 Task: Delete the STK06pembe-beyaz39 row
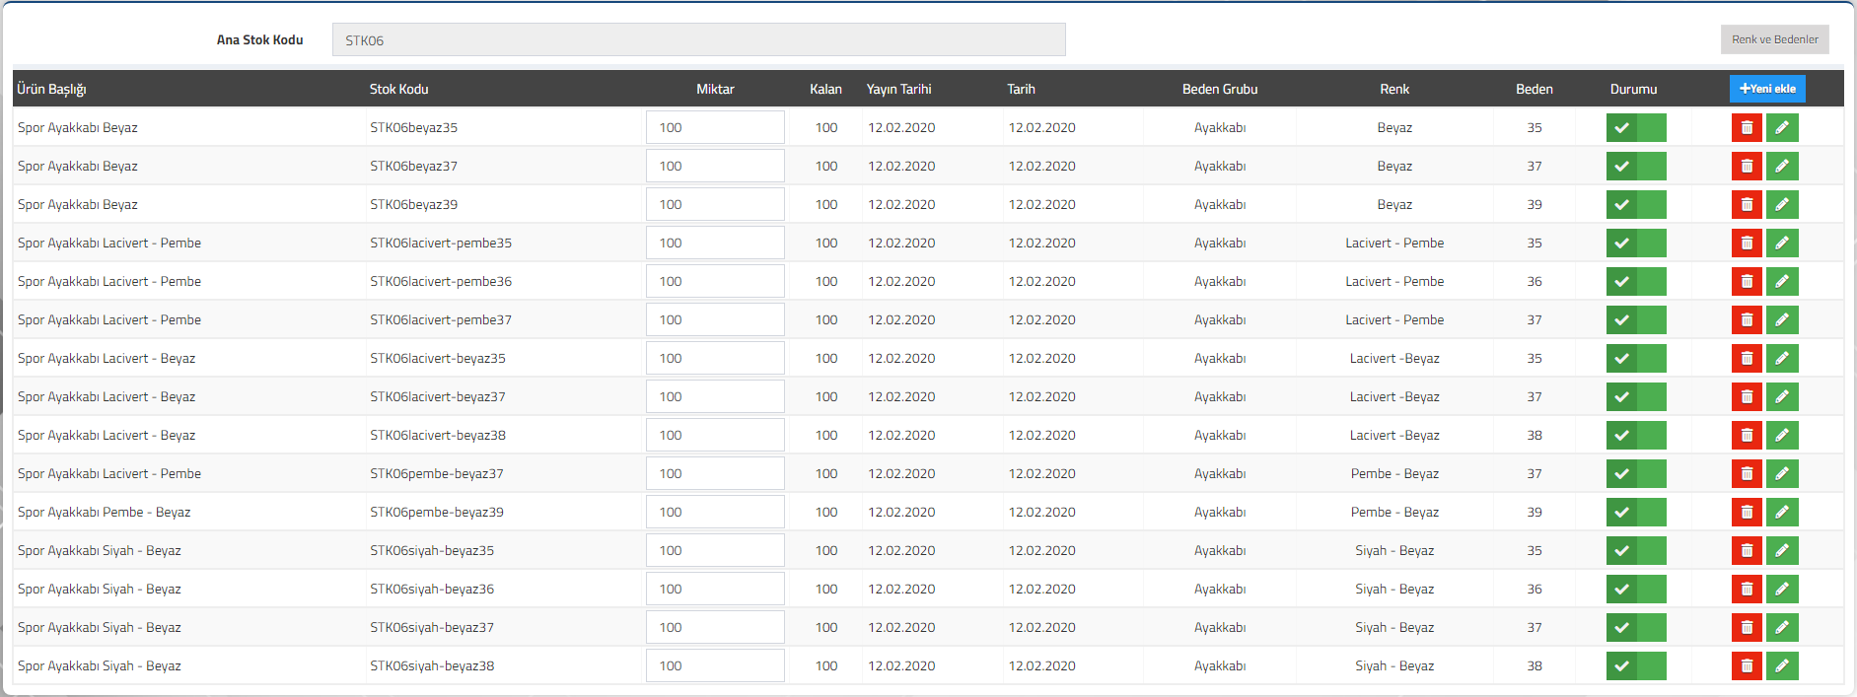pos(1747,513)
